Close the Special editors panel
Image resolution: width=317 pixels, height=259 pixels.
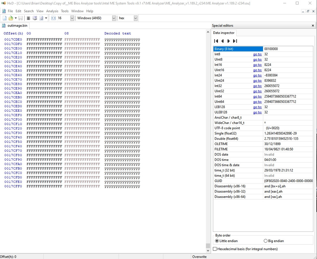pyautogui.click(x=313, y=26)
